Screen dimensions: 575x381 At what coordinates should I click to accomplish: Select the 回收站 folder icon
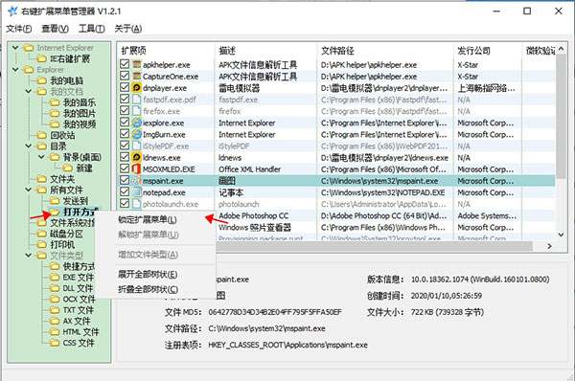click(41, 135)
